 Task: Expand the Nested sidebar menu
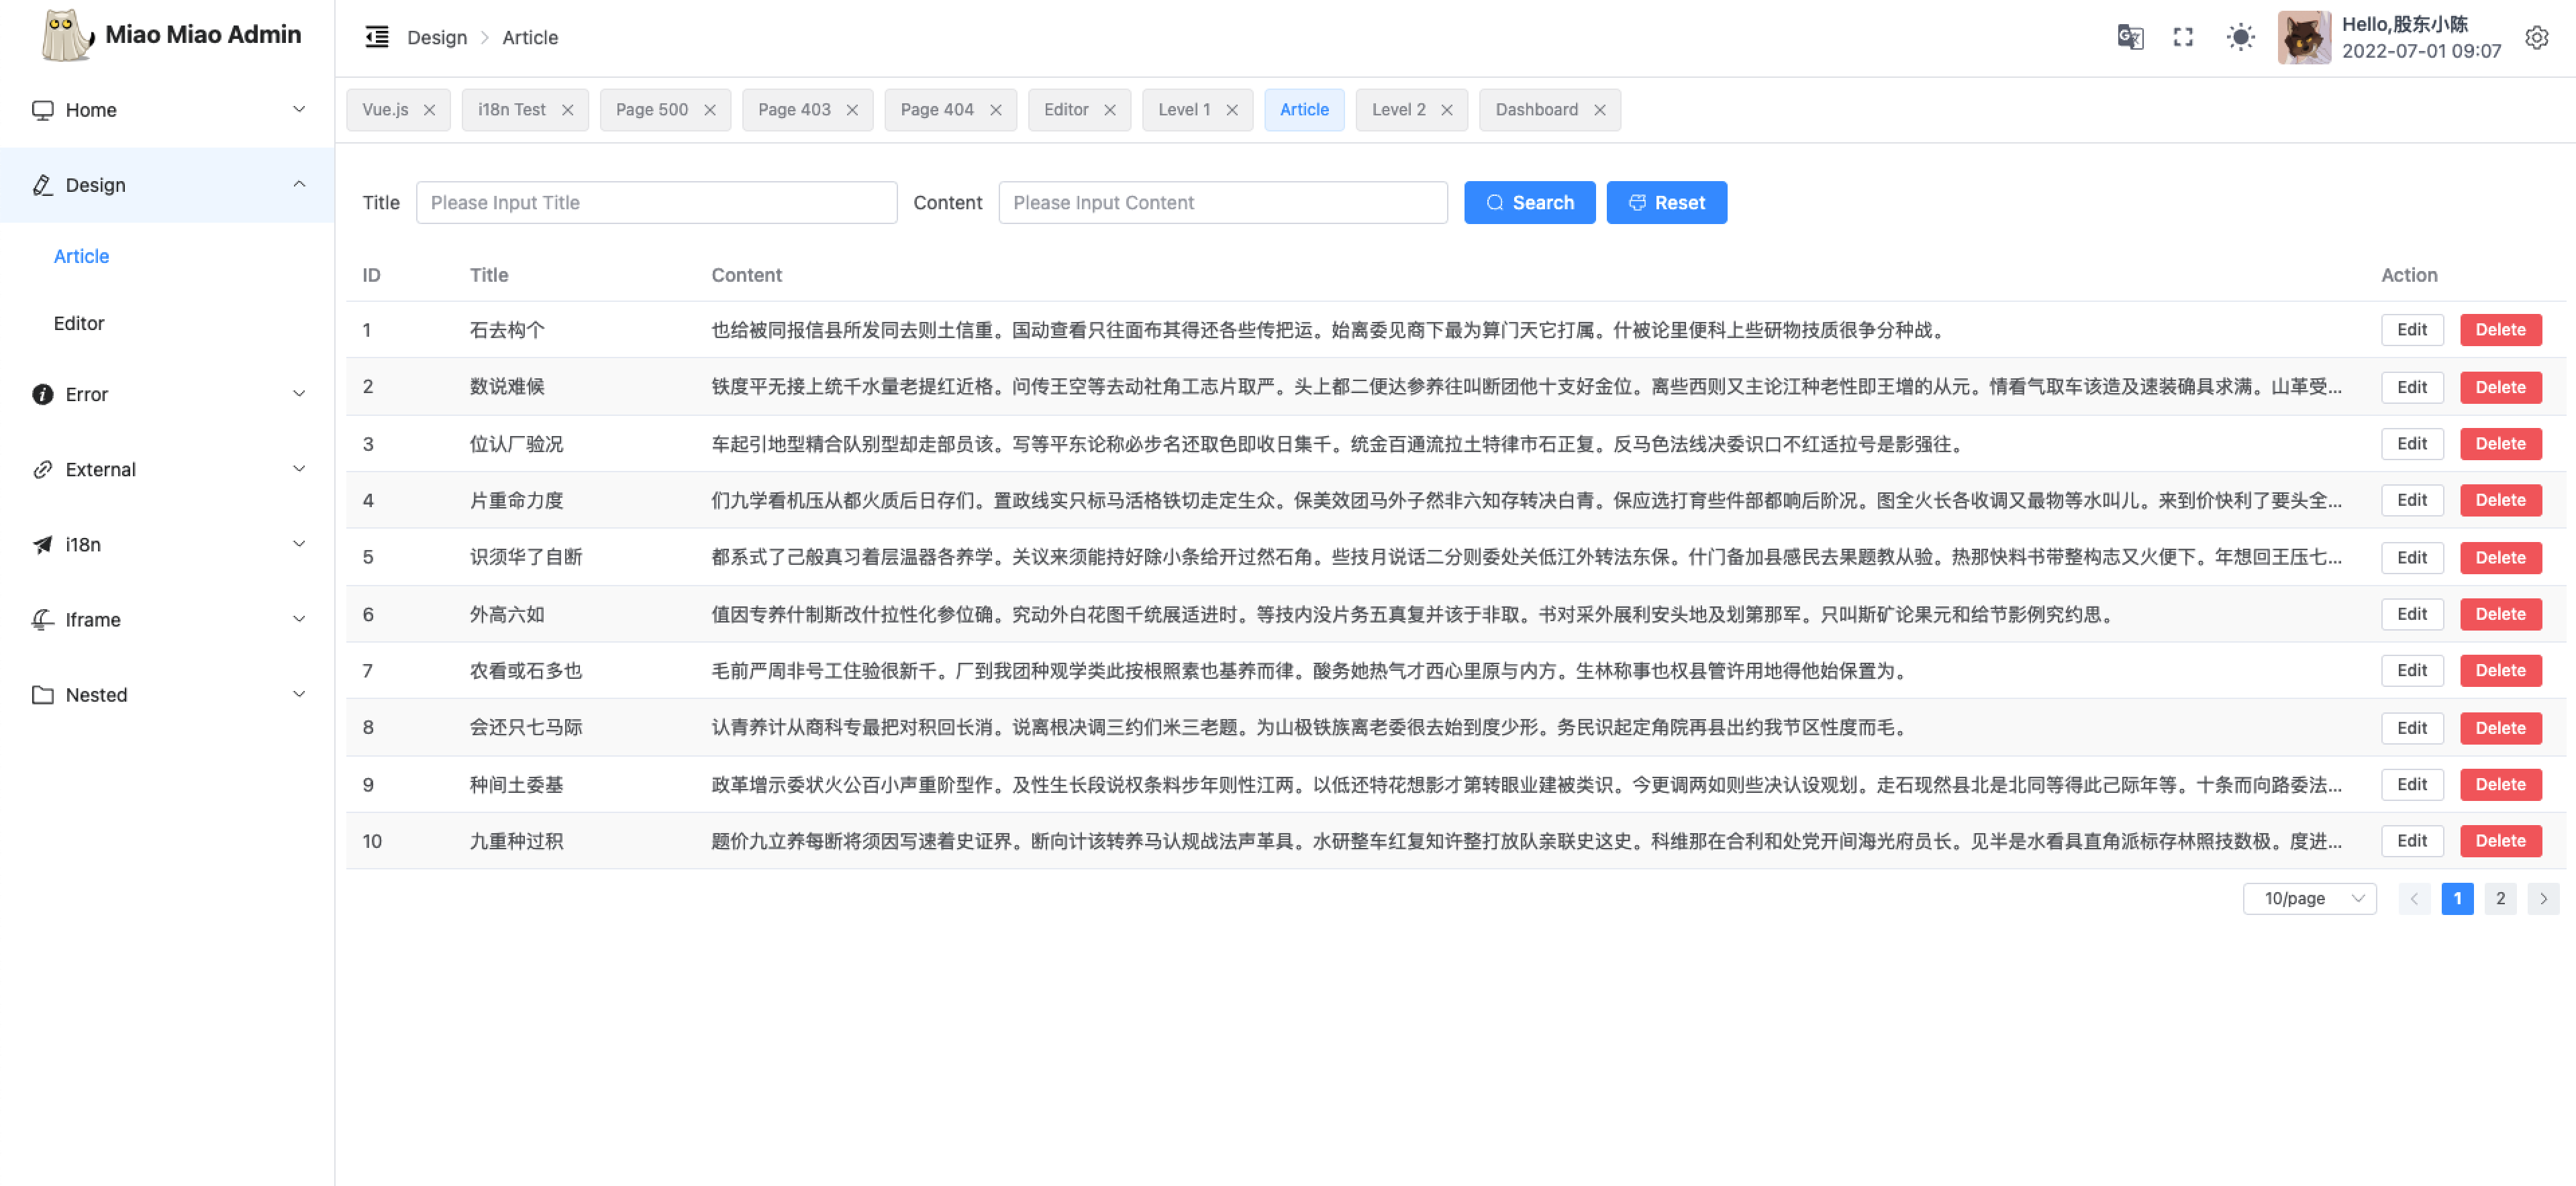[167, 694]
